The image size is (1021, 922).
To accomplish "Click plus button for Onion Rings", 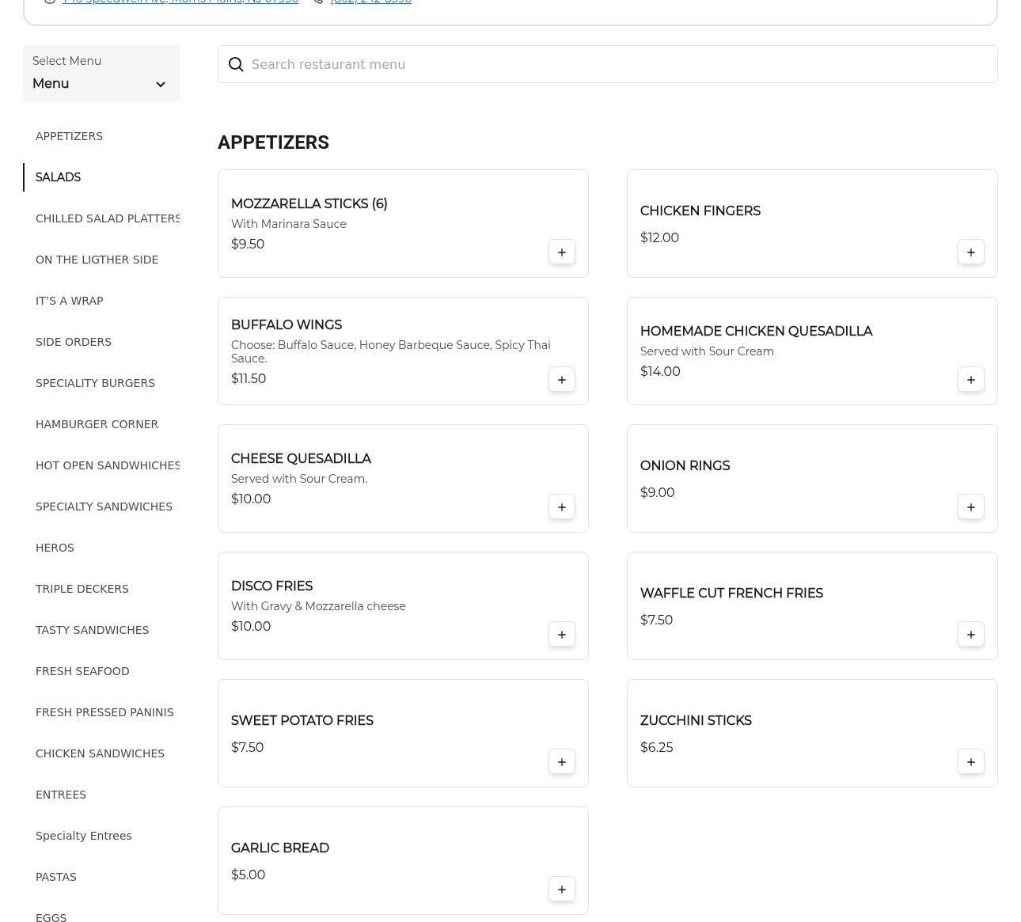I will pyautogui.click(x=970, y=507).
